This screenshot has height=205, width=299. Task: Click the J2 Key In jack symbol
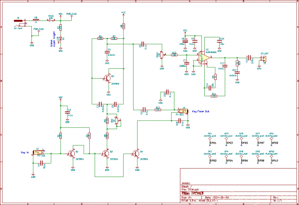[39, 152]
